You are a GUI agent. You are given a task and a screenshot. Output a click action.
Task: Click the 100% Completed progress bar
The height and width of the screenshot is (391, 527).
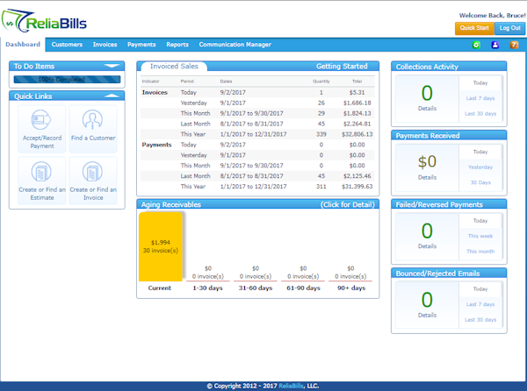pyautogui.click(x=67, y=80)
